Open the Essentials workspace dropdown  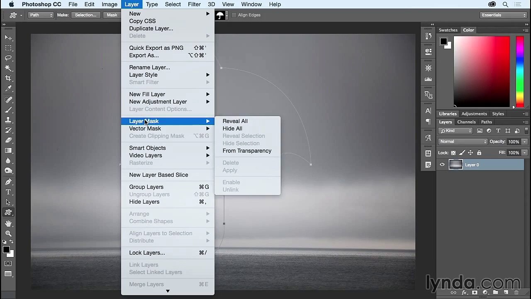pos(503,15)
